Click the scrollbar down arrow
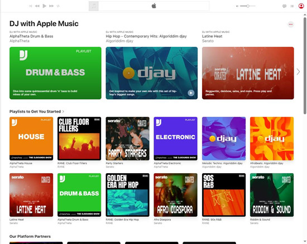The image size is (307, 244). click(305, 241)
